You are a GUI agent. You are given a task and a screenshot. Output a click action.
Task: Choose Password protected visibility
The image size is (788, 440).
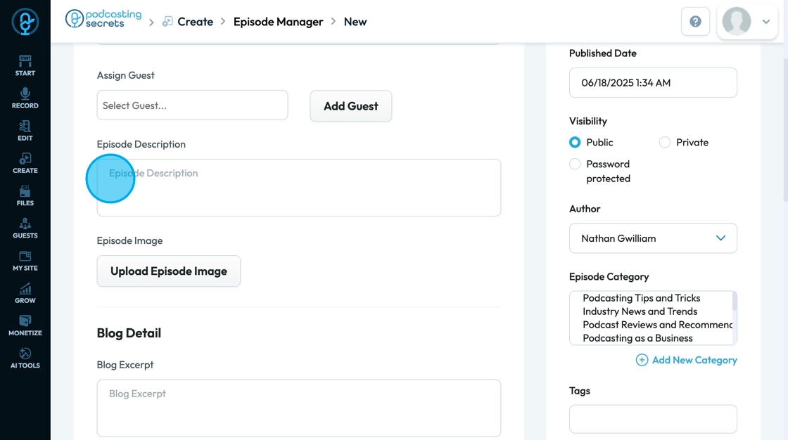(575, 164)
